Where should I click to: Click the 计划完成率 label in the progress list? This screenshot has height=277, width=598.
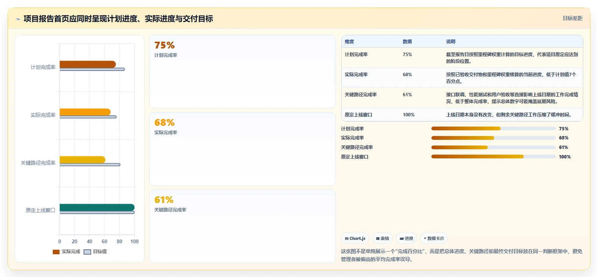pyautogui.click(x=352, y=129)
